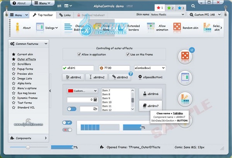Click the About button in title bar
The image size is (232, 158).
(20, 3)
